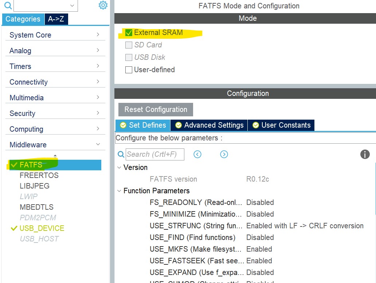The height and width of the screenshot is (283, 376).
Task: Click the USB_DEVICE green checkmark icon
Action: click(x=14, y=228)
